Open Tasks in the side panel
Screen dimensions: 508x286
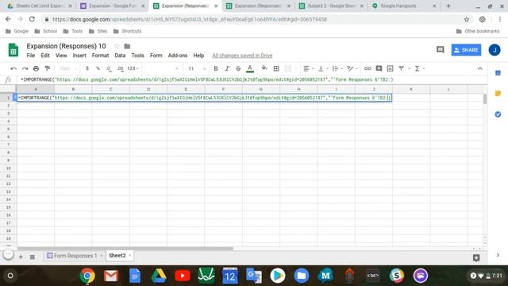click(x=498, y=114)
